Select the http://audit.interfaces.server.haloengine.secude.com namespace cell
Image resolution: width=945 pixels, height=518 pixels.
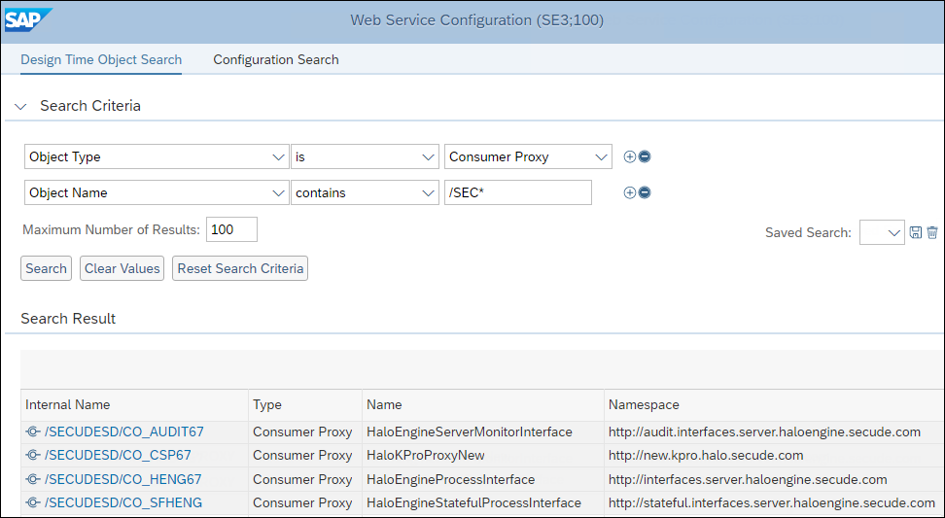click(x=775, y=432)
